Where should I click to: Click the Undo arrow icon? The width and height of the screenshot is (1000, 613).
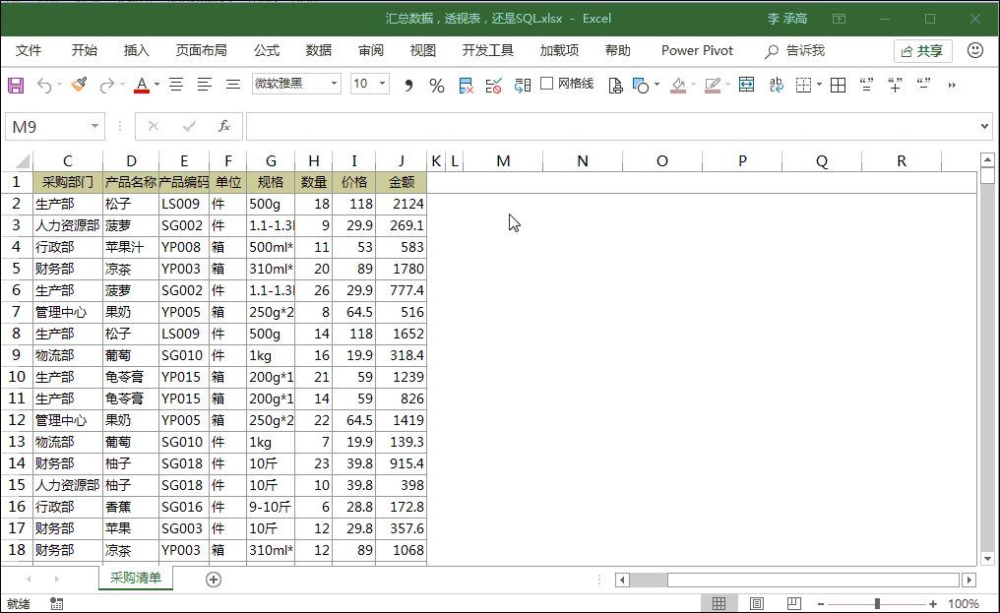[x=43, y=85]
